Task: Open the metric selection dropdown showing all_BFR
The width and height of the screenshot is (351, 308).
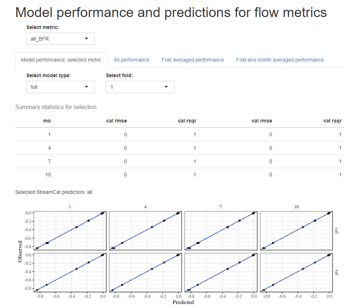Action: pos(60,38)
